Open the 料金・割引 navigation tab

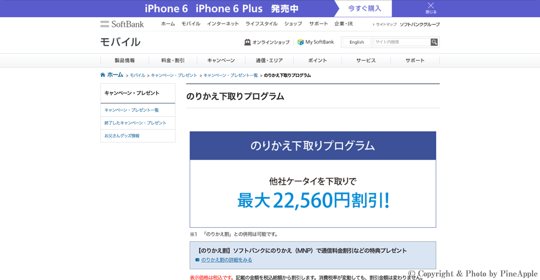(173, 60)
